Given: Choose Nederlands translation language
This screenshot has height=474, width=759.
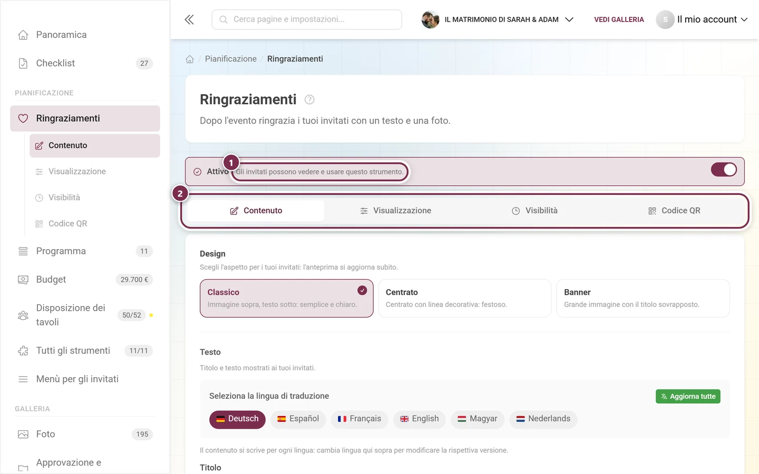Looking at the screenshot, I should coord(543,419).
